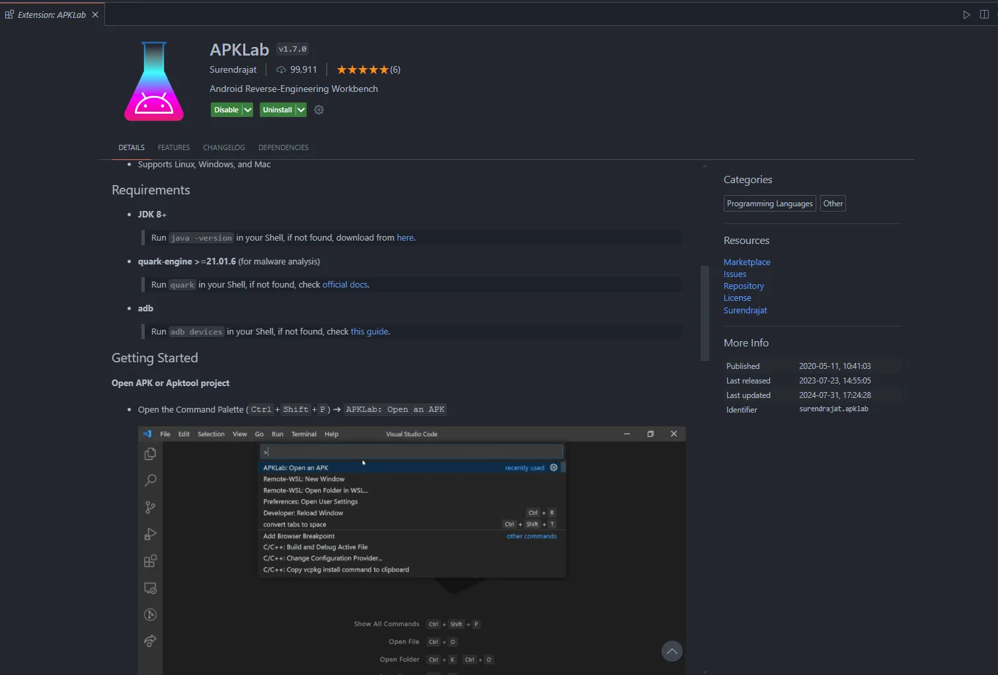Click the APKLab flask logo
Screen dimensions: 998x675
154,81
